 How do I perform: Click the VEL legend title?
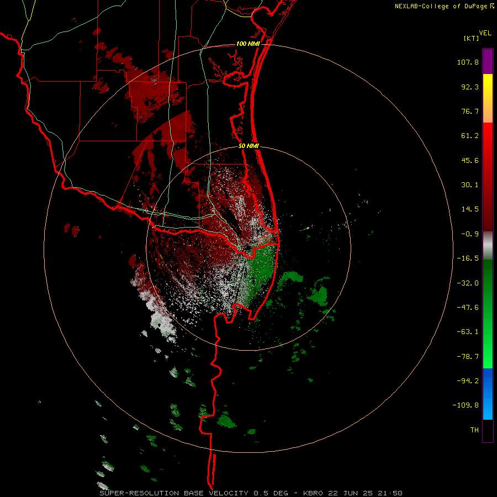[485, 33]
